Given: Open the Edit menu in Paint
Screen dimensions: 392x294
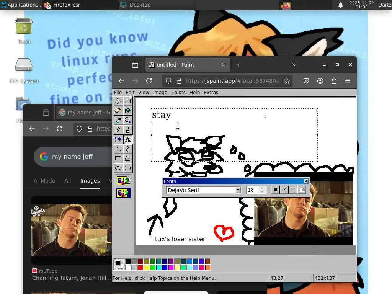Looking at the screenshot, I should click(130, 93).
